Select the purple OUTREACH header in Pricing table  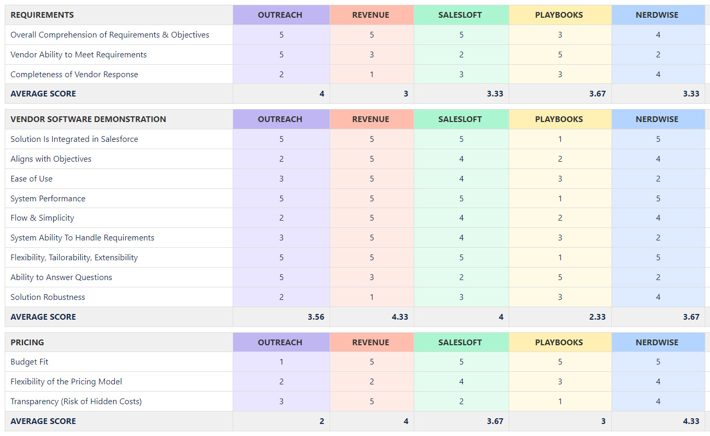(281, 342)
